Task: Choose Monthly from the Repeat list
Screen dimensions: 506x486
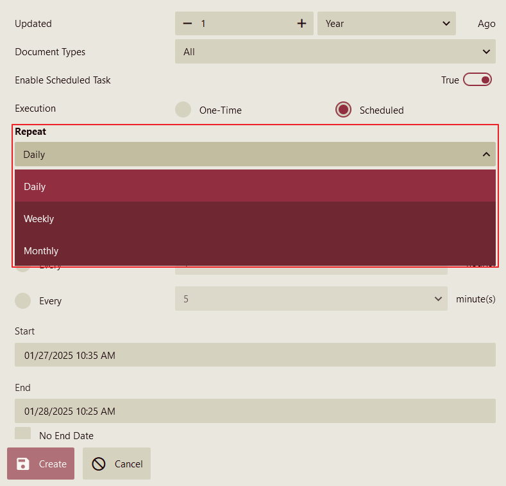Action: [x=255, y=250]
